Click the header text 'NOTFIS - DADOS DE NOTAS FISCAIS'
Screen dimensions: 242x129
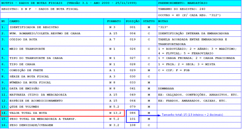(x=32, y=3)
